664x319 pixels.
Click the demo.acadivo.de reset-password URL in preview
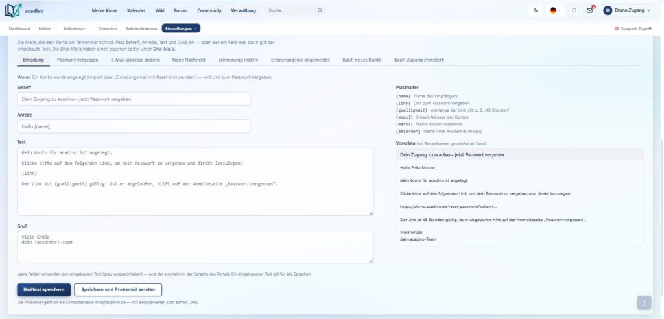[x=449, y=207]
